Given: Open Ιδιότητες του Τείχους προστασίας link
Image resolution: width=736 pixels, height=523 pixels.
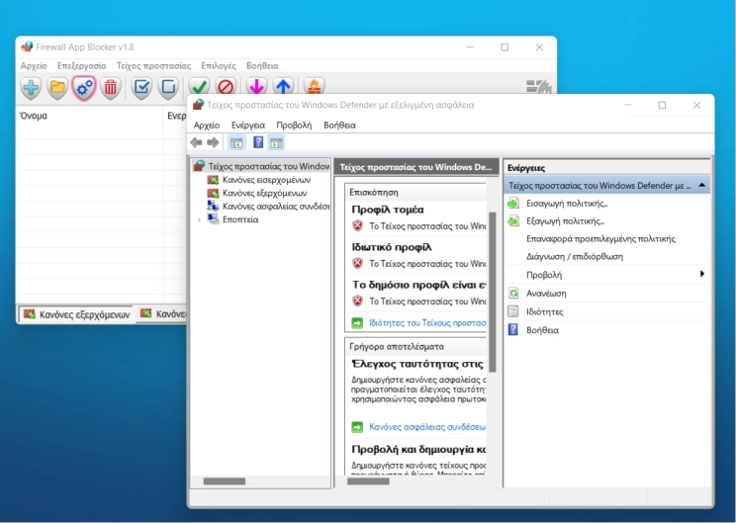Looking at the screenshot, I should [x=427, y=322].
